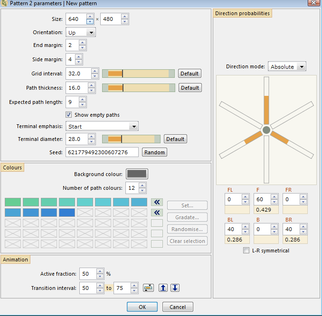Increase the F direction value
322x316 pixels.
click(x=274, y=197)
